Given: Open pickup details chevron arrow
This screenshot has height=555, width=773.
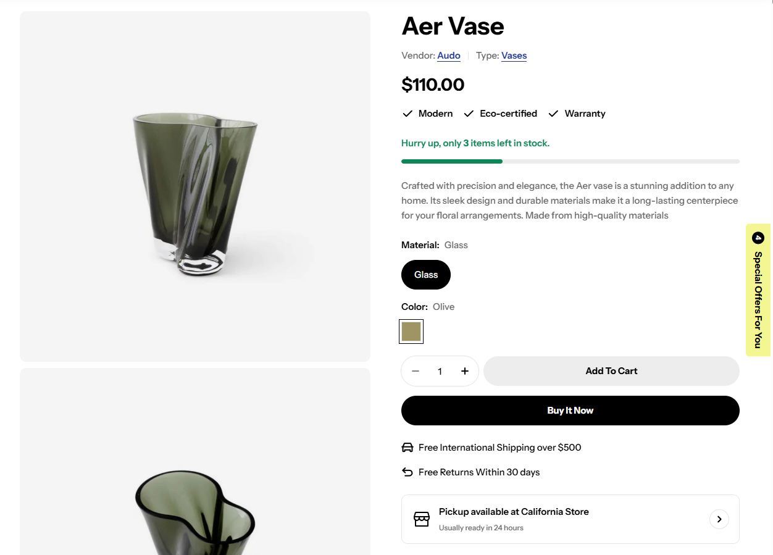Looking at the screenshot, I should coord(719,519).
